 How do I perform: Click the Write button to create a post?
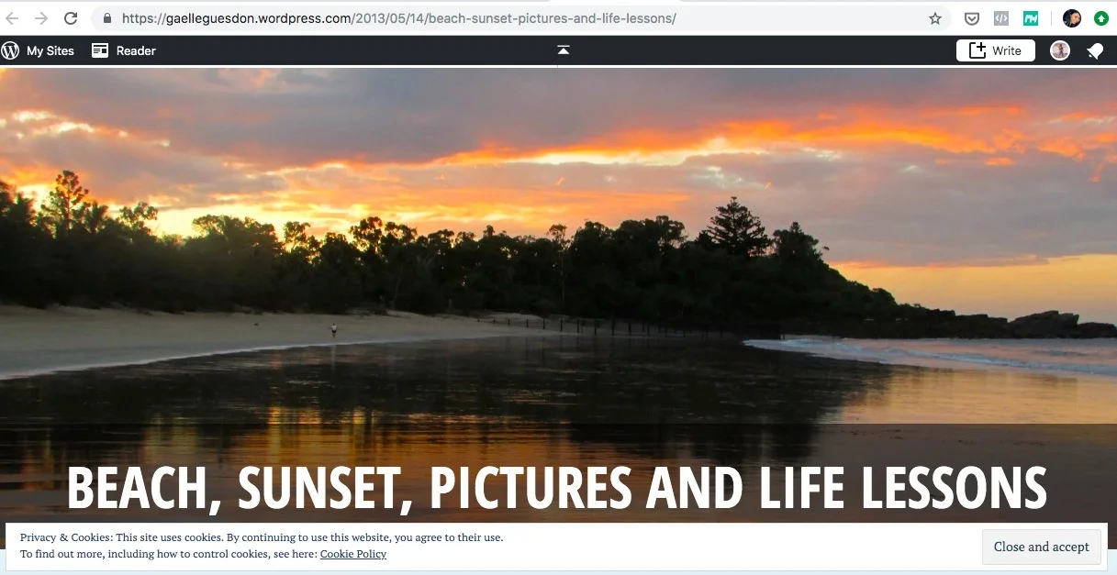tap(996, 50)
